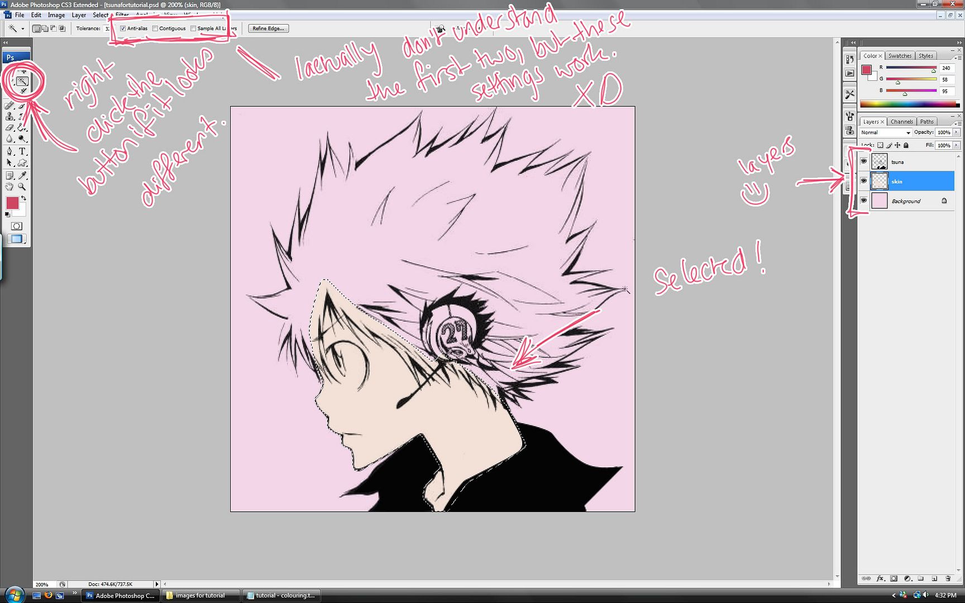The image size is (965, 603).
Task: Open the Opacity slider arrow
Action: click(956, 132)
